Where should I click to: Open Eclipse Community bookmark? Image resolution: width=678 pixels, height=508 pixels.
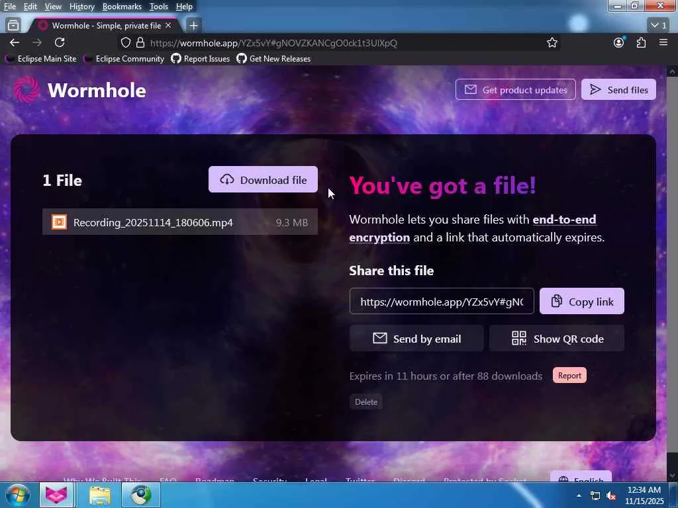click(x=124, y=59)
